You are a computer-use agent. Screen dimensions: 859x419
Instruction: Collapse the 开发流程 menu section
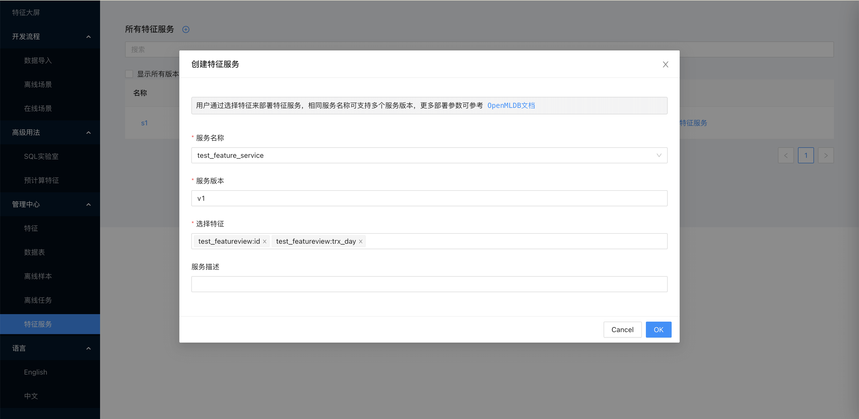point(88,37)
